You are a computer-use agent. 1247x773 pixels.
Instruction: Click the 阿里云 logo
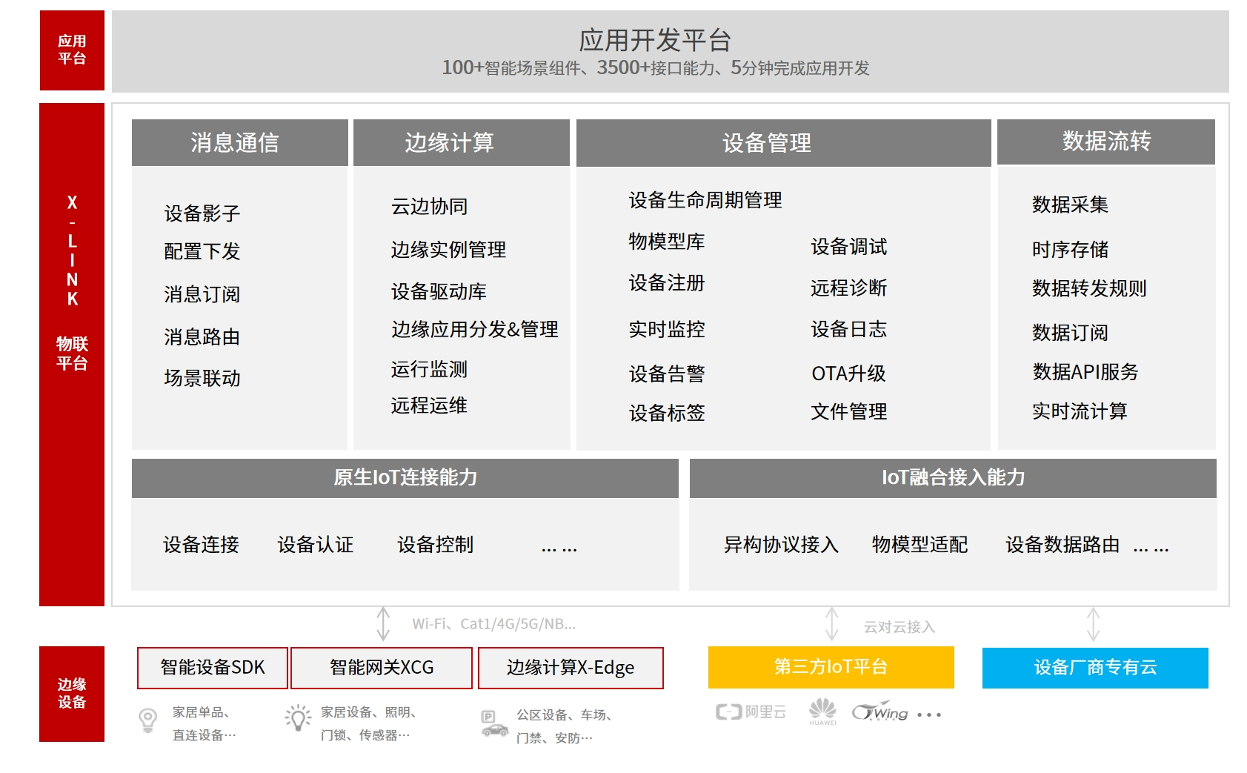(x=751, y=712)
